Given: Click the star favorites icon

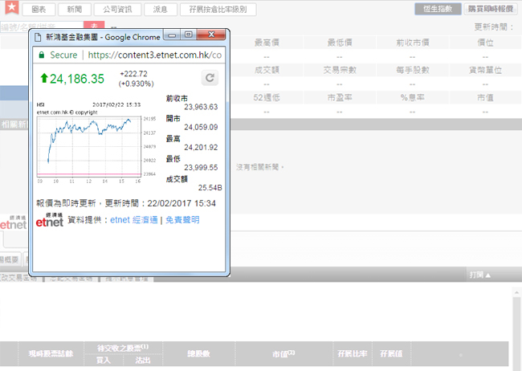Looking at the screenshot, I should [x=12, y=7].
